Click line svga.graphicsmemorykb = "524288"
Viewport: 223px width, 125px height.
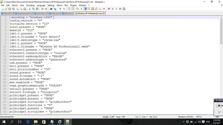tap(36, 86)
